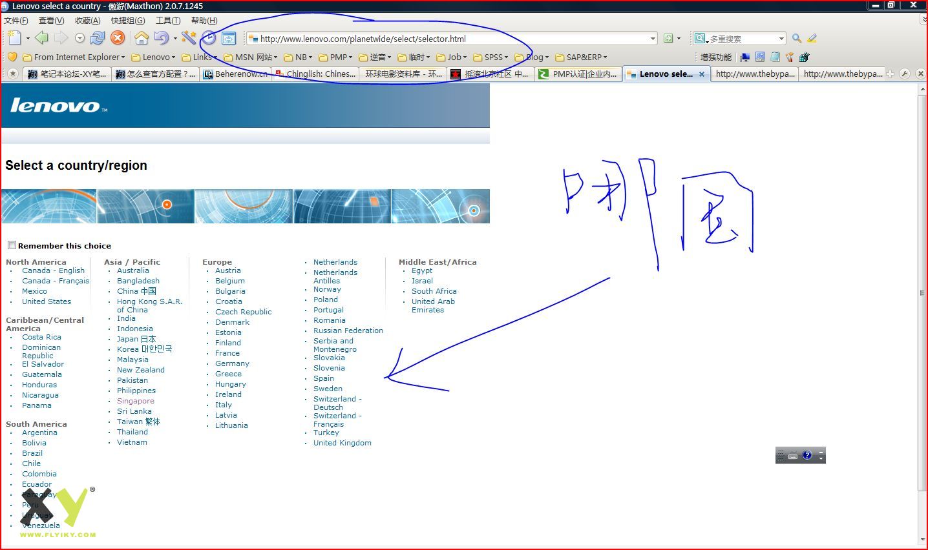The height and width of the screenshot is (550, 928).
Task: Click the 增强功能 toolbar label
Action: (x=716, y=57)
